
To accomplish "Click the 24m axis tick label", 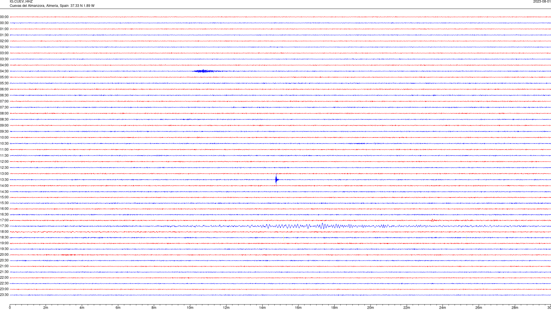I will [x=443, y=308].
